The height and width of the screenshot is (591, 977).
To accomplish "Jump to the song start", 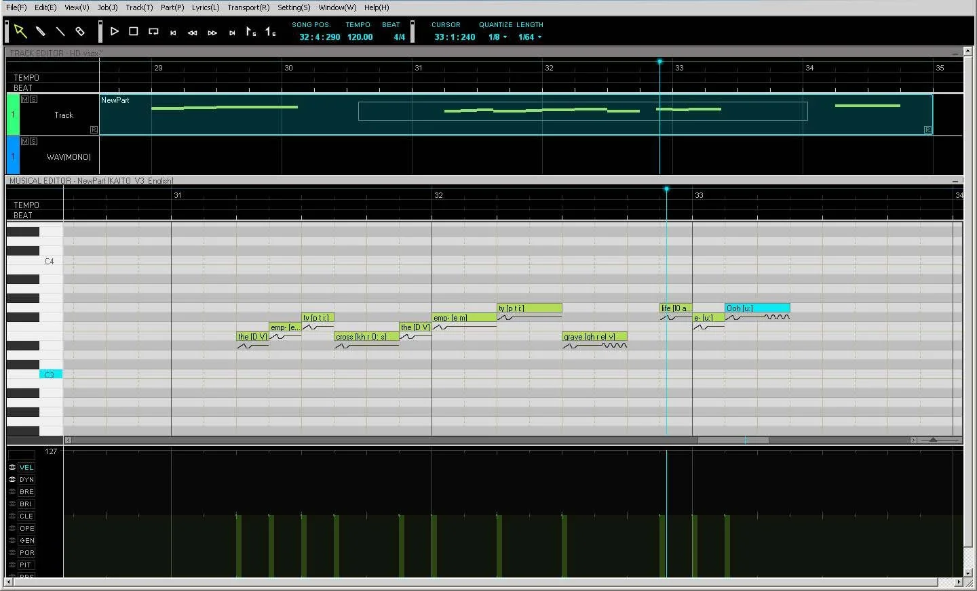I will 173,32.
